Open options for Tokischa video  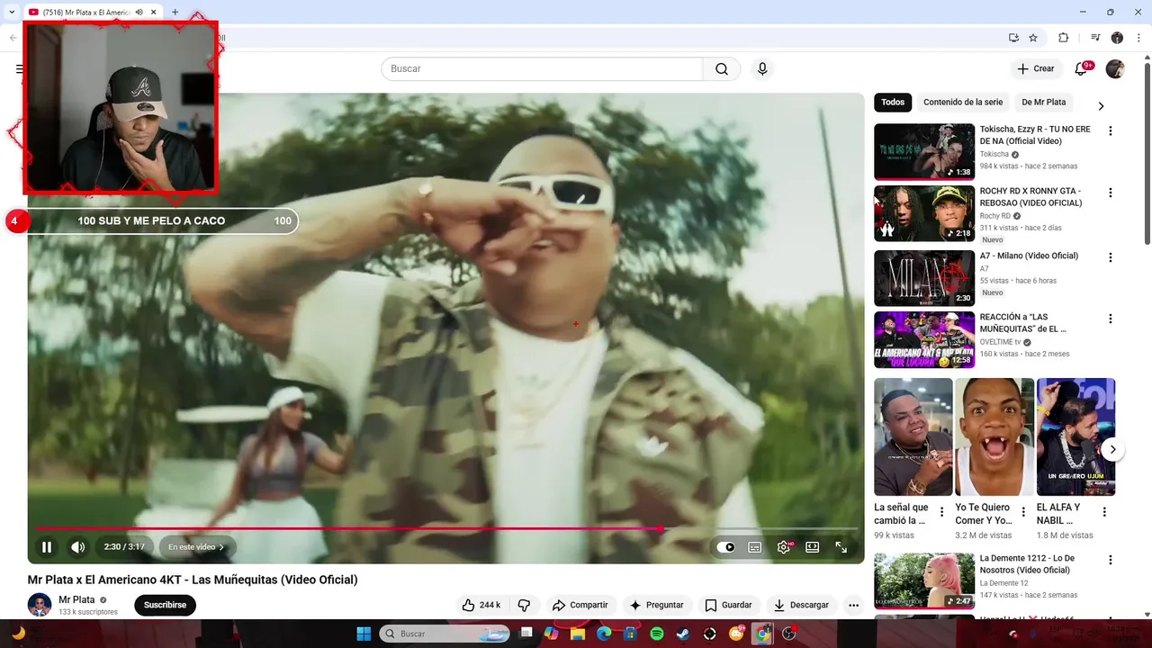coord(1110,130)
